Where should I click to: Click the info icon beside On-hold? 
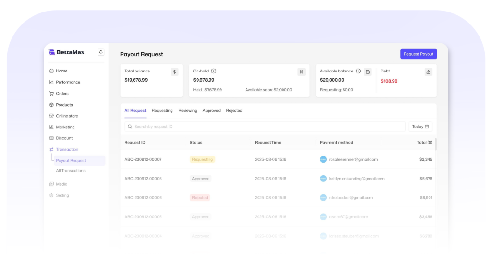point(214,71)
